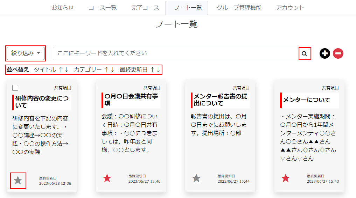Screen dimensions: 356x198
Task: Click the keyword search input field
Action: (175, 53)
